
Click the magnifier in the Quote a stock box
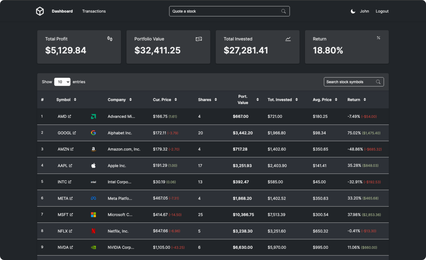point(283,11)
